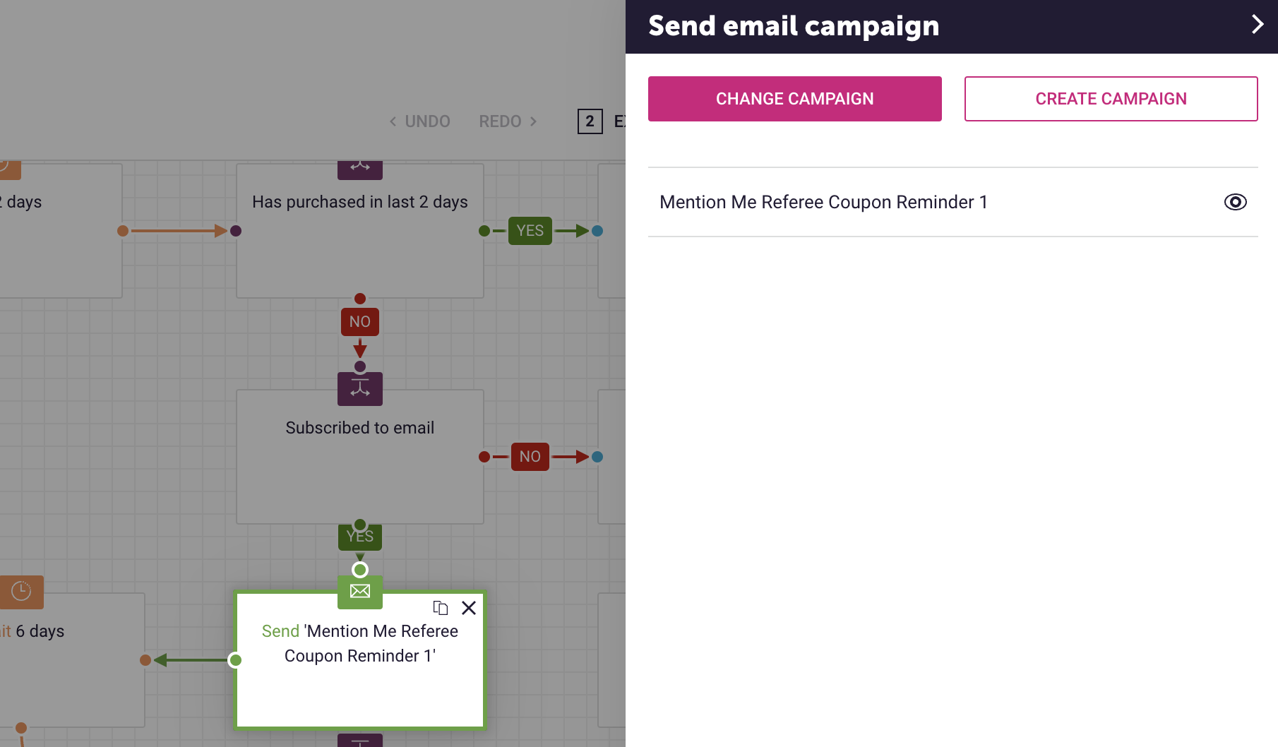Undo the last change
Screen dimensions: 1278x747
click(419, 121)
